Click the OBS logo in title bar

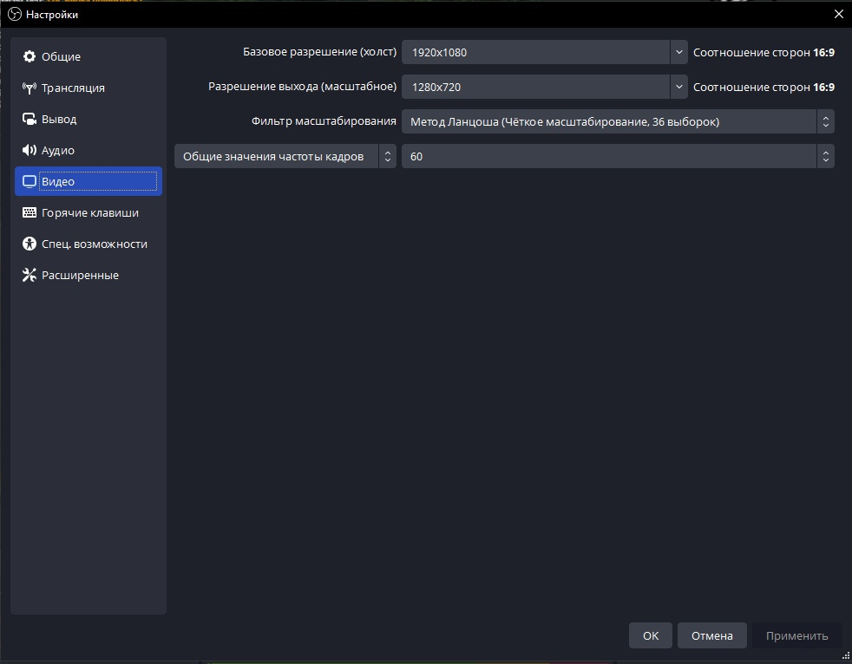(x=15, y=15)
